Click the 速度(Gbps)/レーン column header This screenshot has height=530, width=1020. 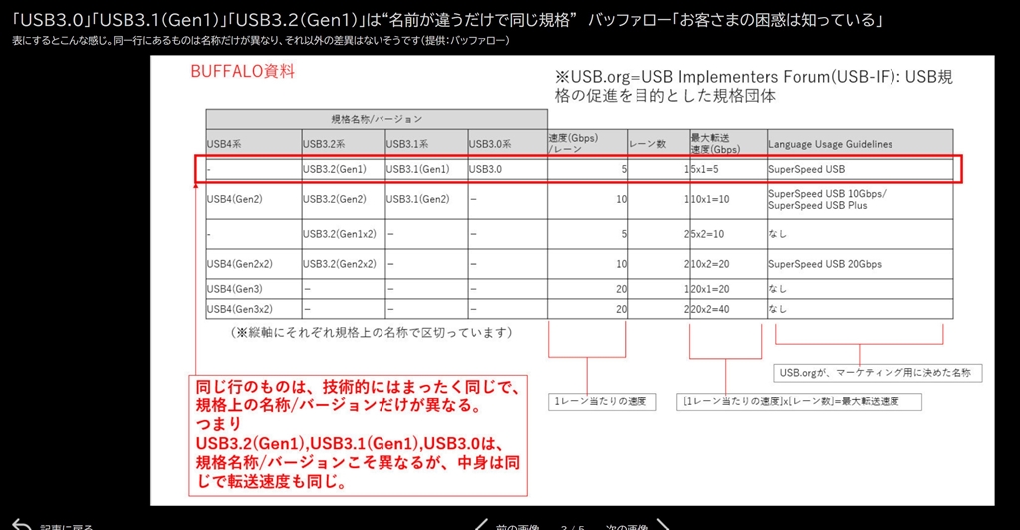[x=587, y=143]
